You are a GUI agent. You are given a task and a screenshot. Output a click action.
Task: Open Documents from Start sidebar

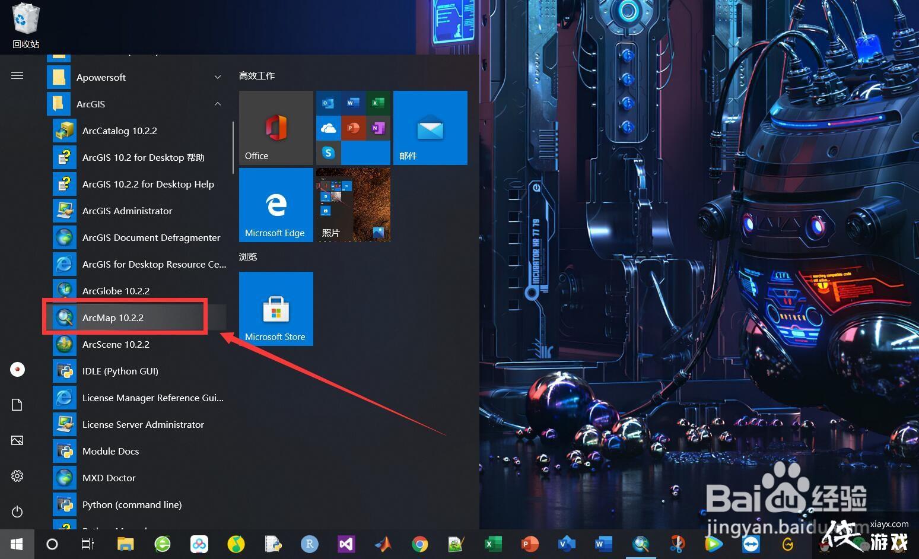17,405
